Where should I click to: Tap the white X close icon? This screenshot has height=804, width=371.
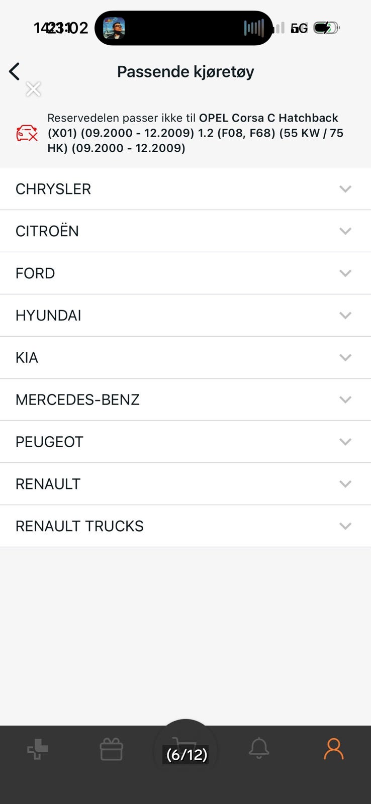click(33, 89)
